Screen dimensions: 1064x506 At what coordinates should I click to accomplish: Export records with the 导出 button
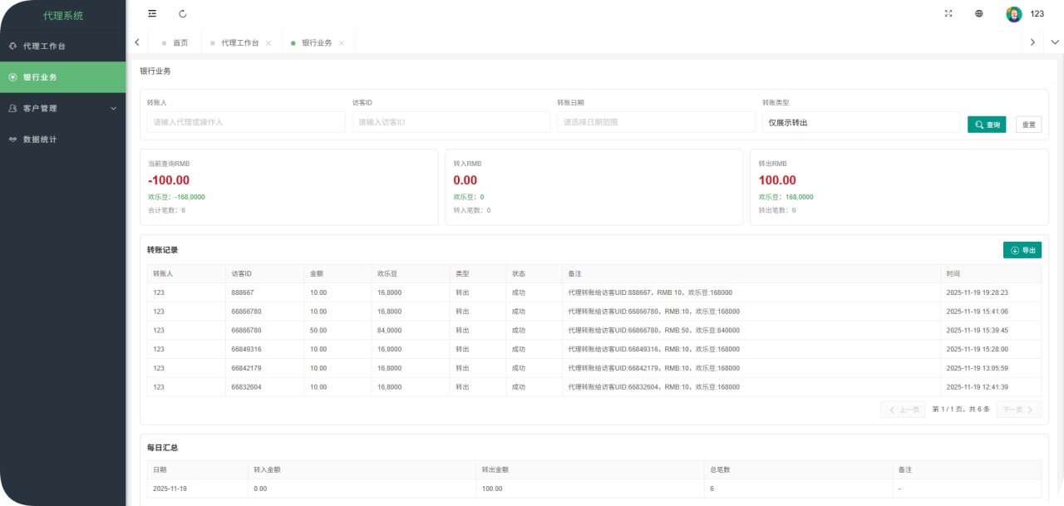pyautogui.click(x=1022, y=250)
